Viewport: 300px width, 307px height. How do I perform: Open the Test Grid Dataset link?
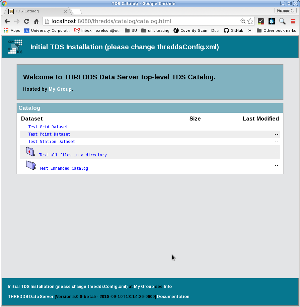[x=48, y=127]
